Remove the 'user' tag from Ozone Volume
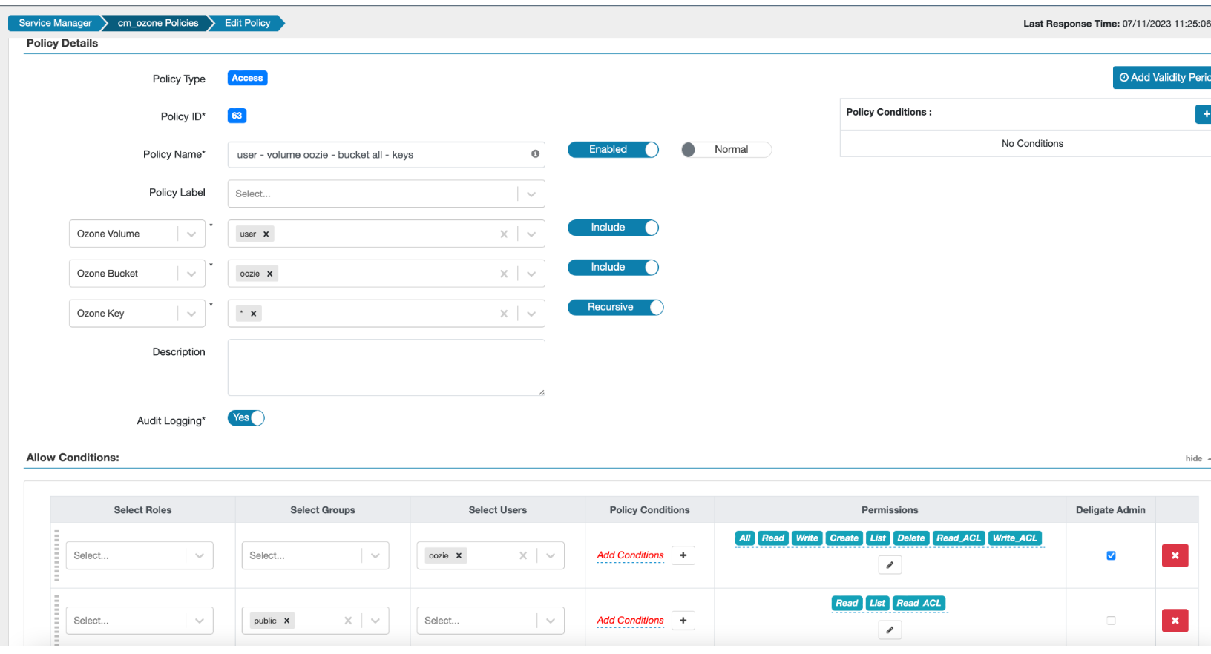Image resolution: width=1211 pixels, height=654 pixels. click(266, 234)
